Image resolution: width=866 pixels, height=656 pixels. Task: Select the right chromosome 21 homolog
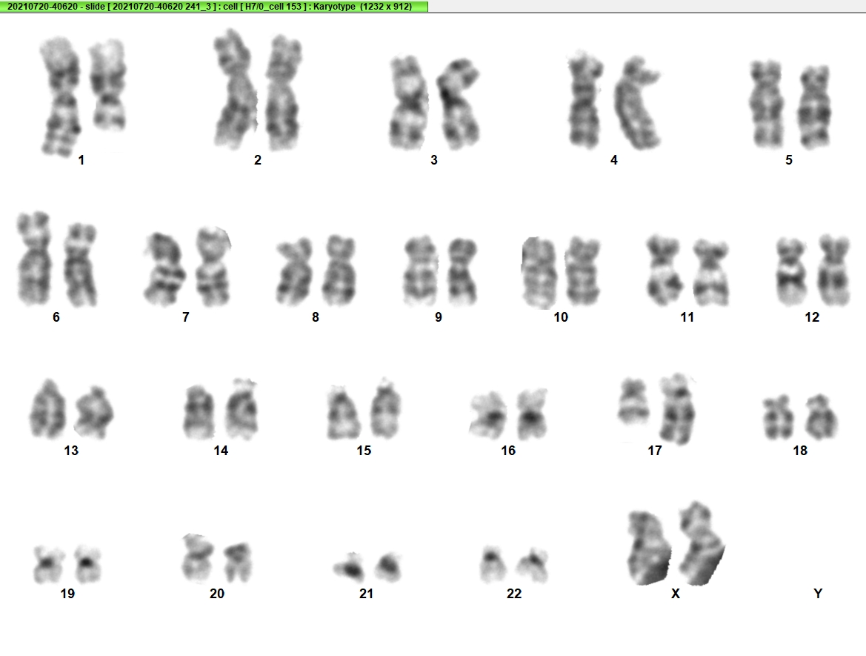tap(388, 567)
